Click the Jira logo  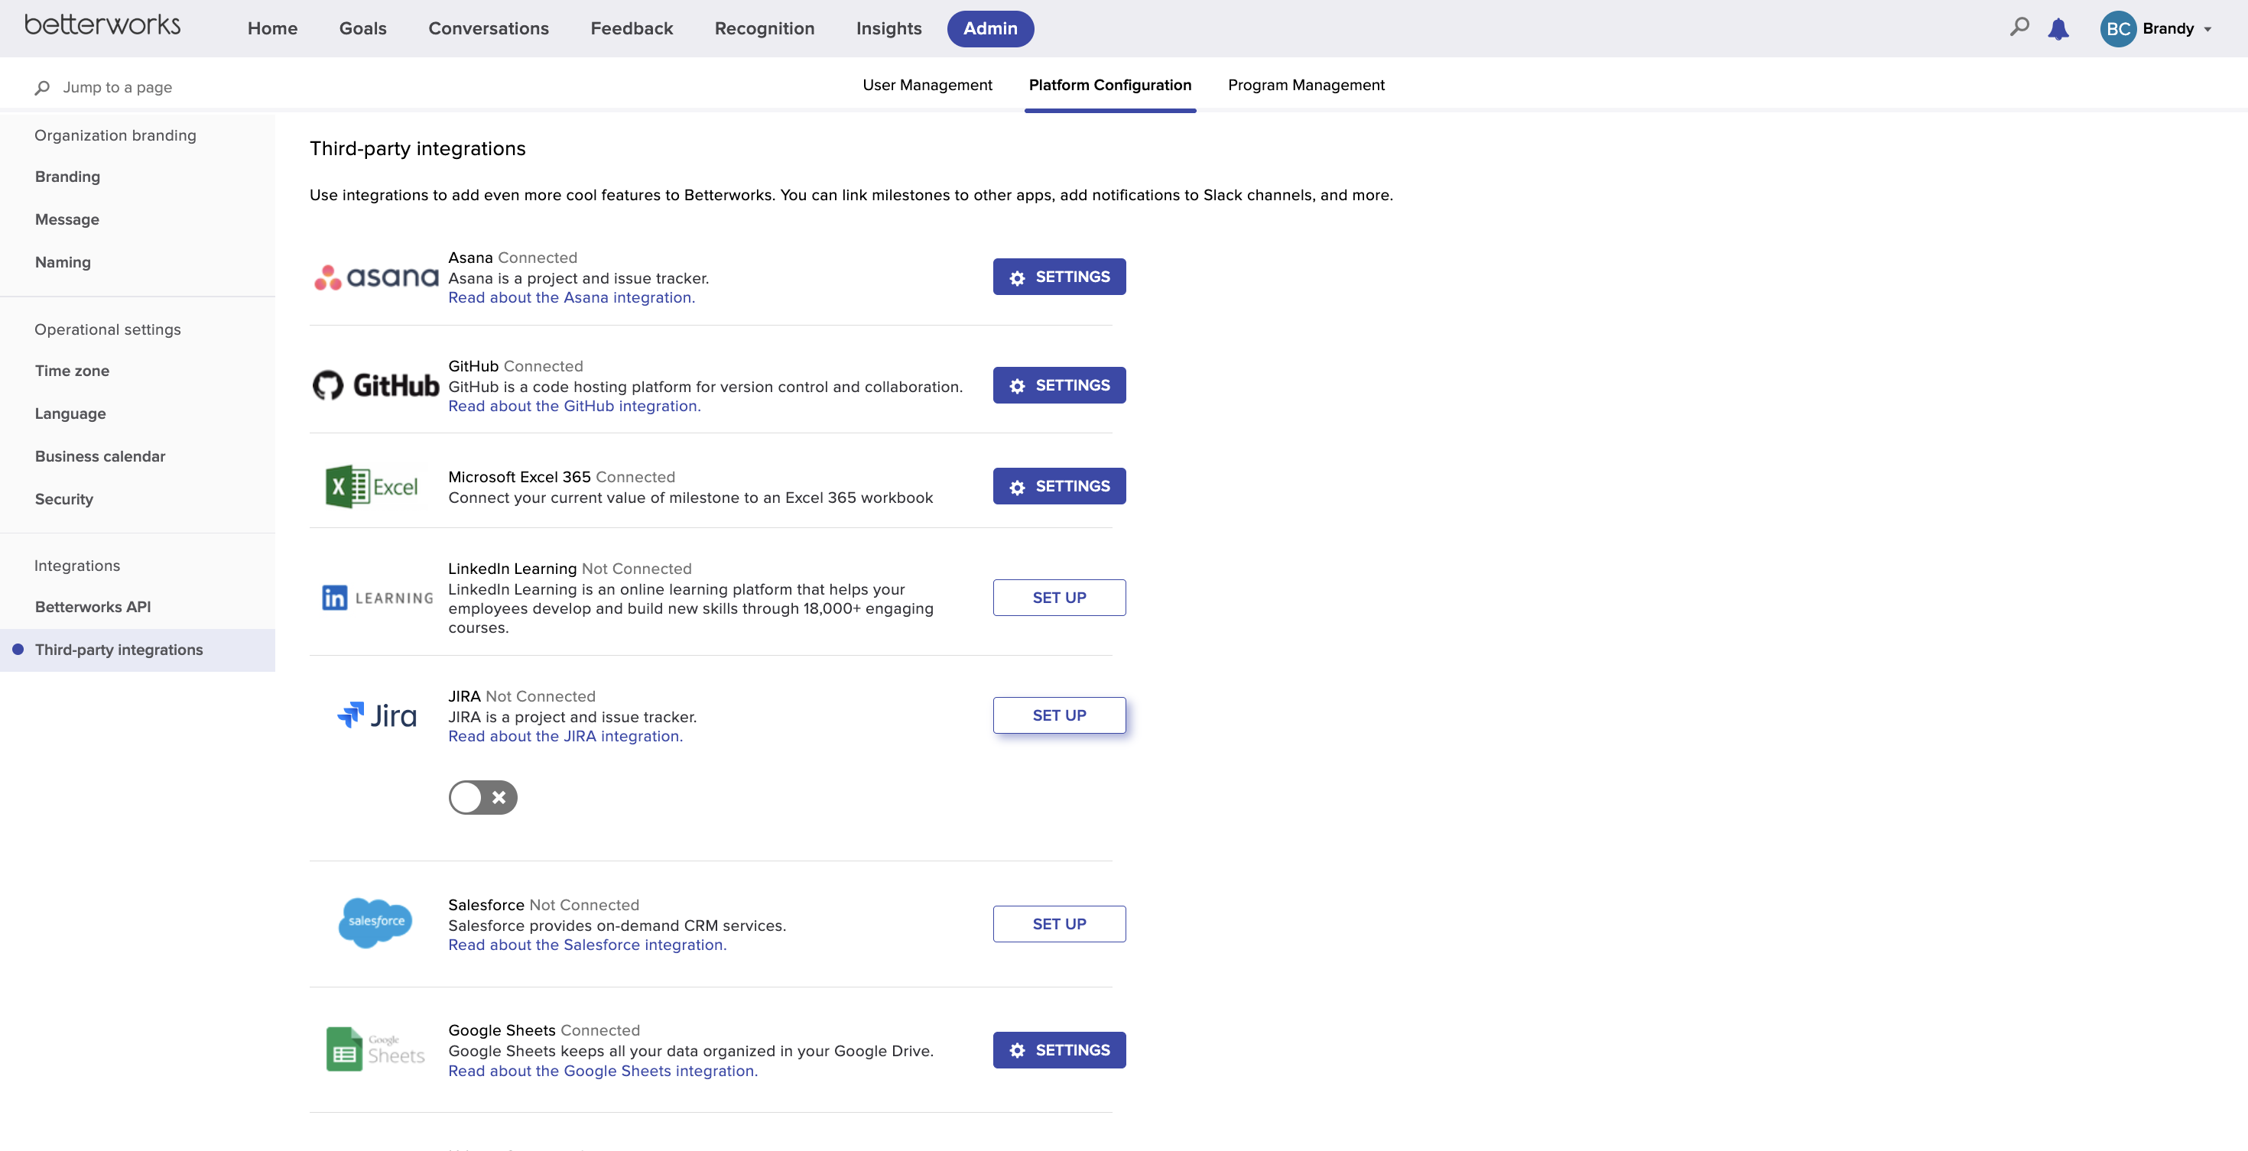click(377, 715)
